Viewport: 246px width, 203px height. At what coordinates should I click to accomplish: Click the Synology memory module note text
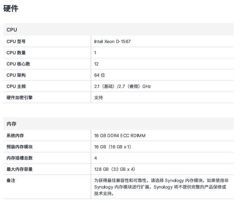coord(161,187)
